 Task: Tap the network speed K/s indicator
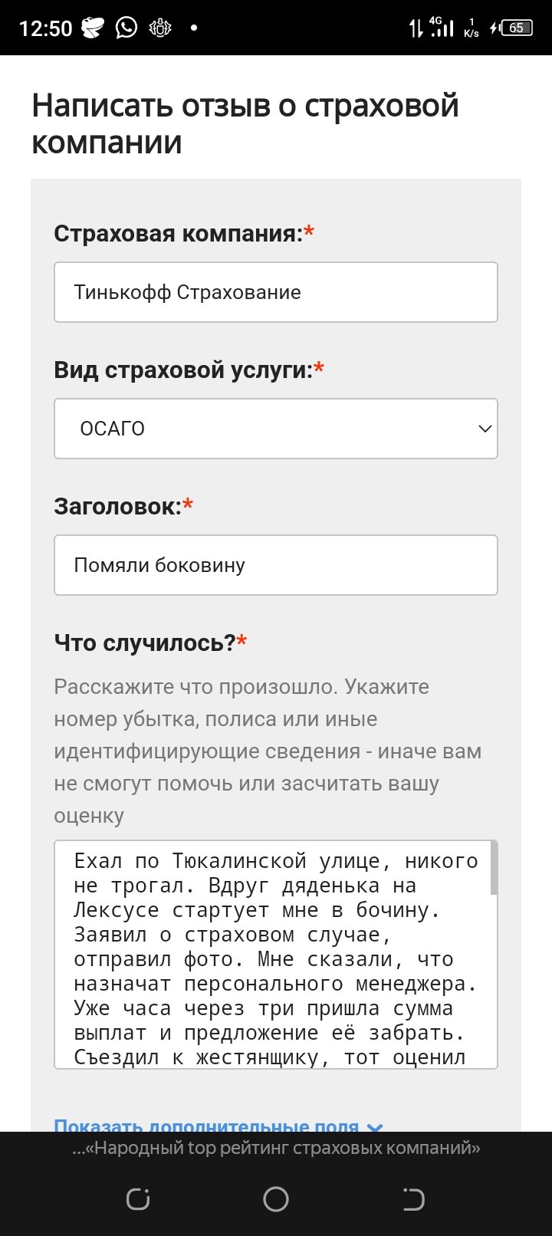pos(472,28)
